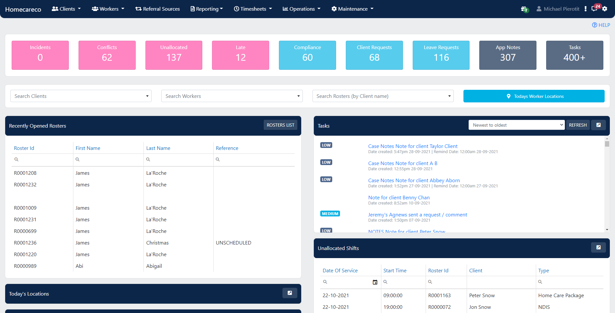The width and height of the screenshot is (615, 313).
Task: Expand the Tasks panel using its popout icon
Action: pyautogui.click(x=598, y=125)
